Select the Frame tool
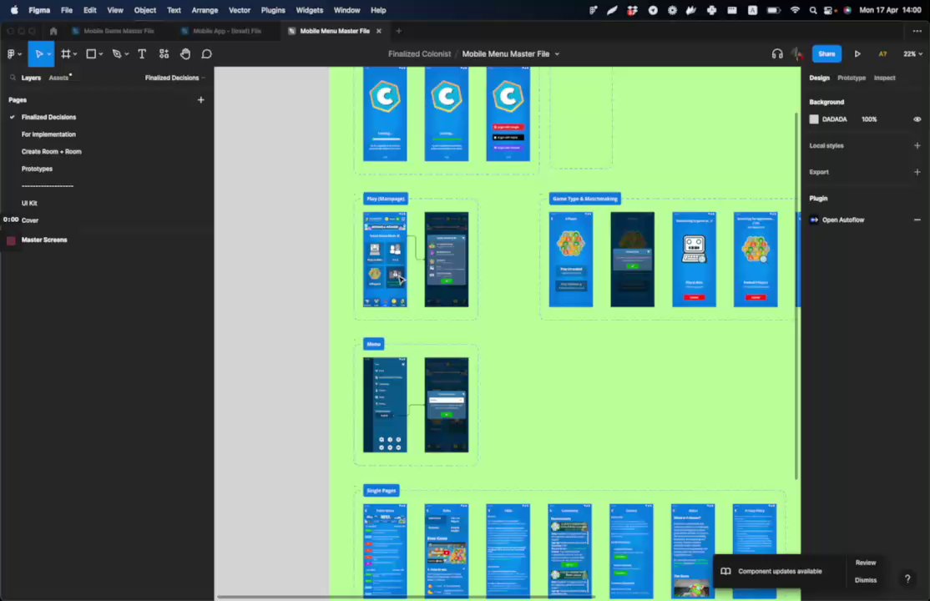Viewport: 930px width, 601px height. tap(66, 54)
